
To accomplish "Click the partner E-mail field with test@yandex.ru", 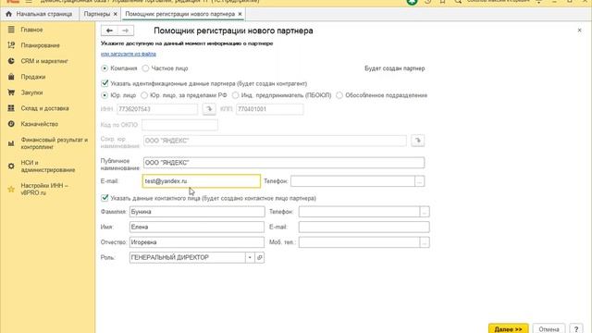I will 202,181.
